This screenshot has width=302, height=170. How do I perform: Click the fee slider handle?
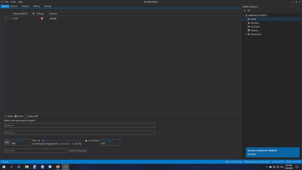point(43,141)
